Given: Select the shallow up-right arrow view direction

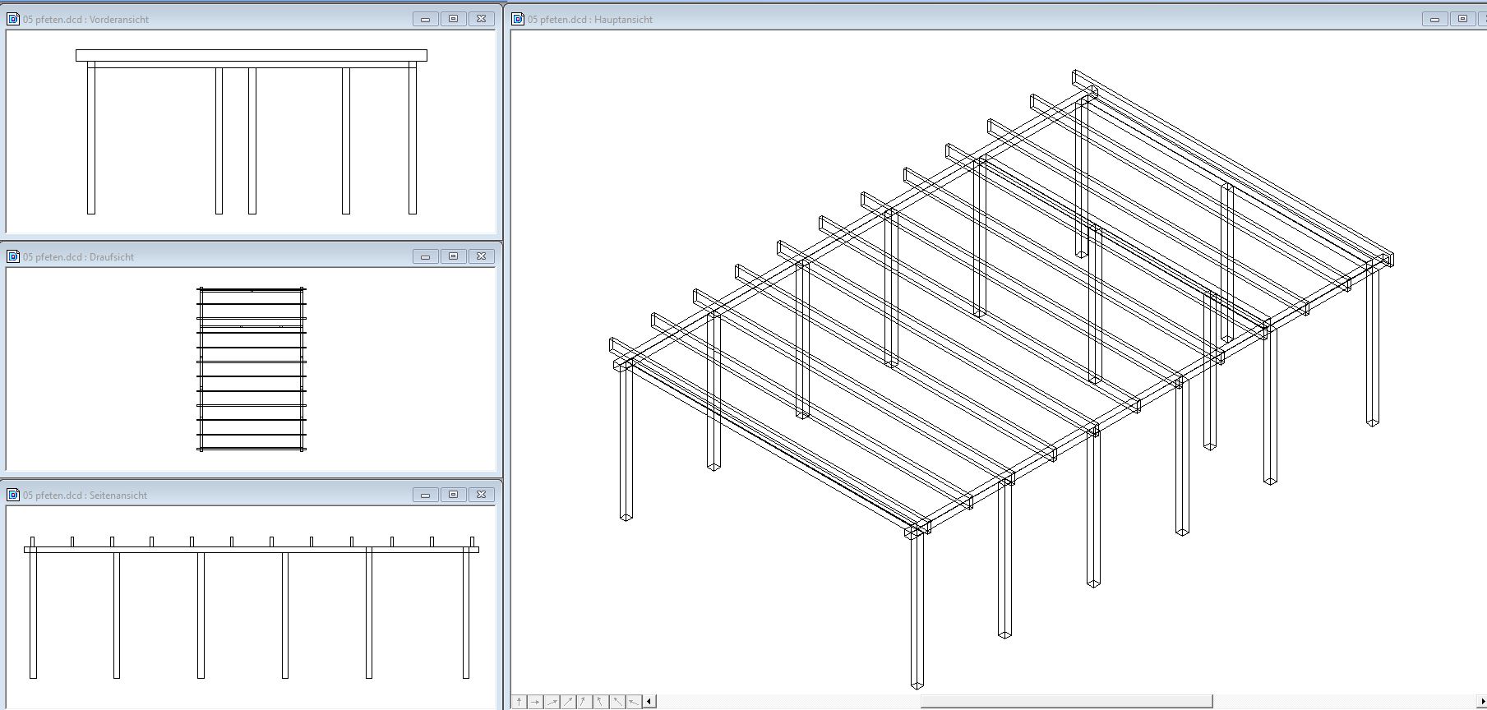Looking at the screenshot, I should click(552, 702).
